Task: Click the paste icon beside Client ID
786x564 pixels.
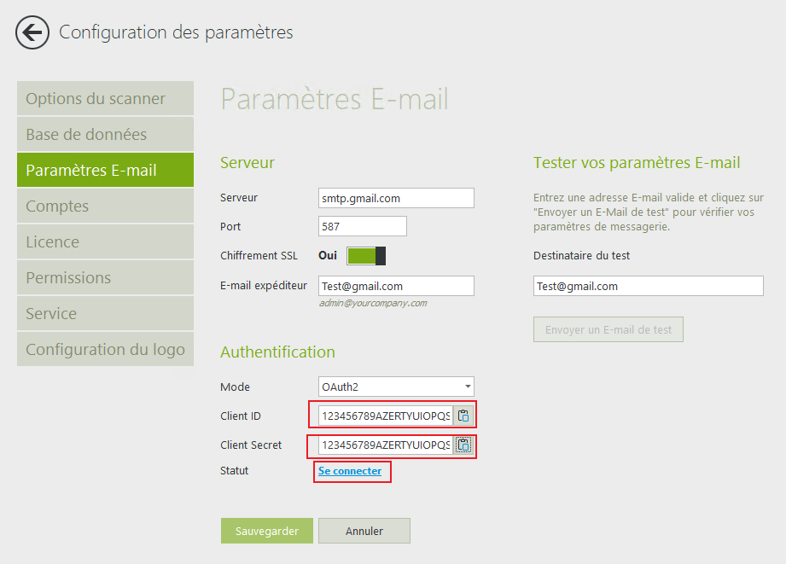Action: (463, 416)
